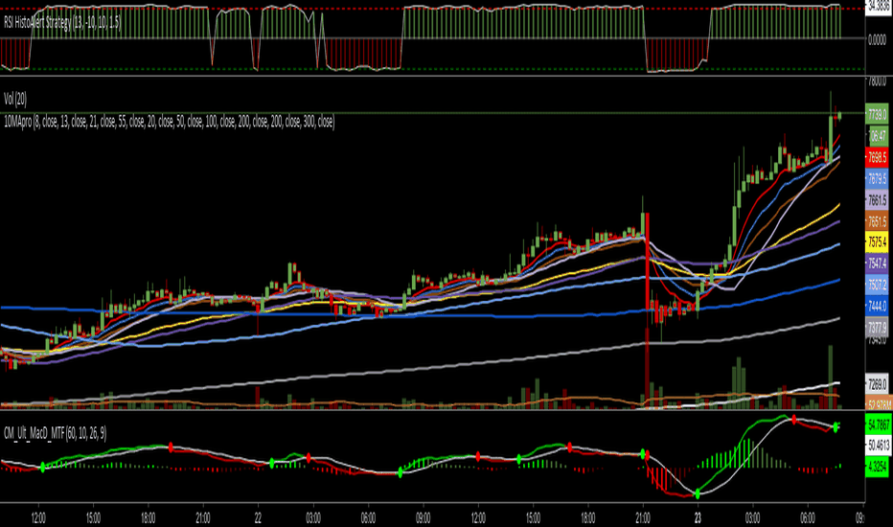The width and height of the screenshot is (893, 527).
Task: Click the 09:00 time label following date 22
Action: tap(423, 517)
